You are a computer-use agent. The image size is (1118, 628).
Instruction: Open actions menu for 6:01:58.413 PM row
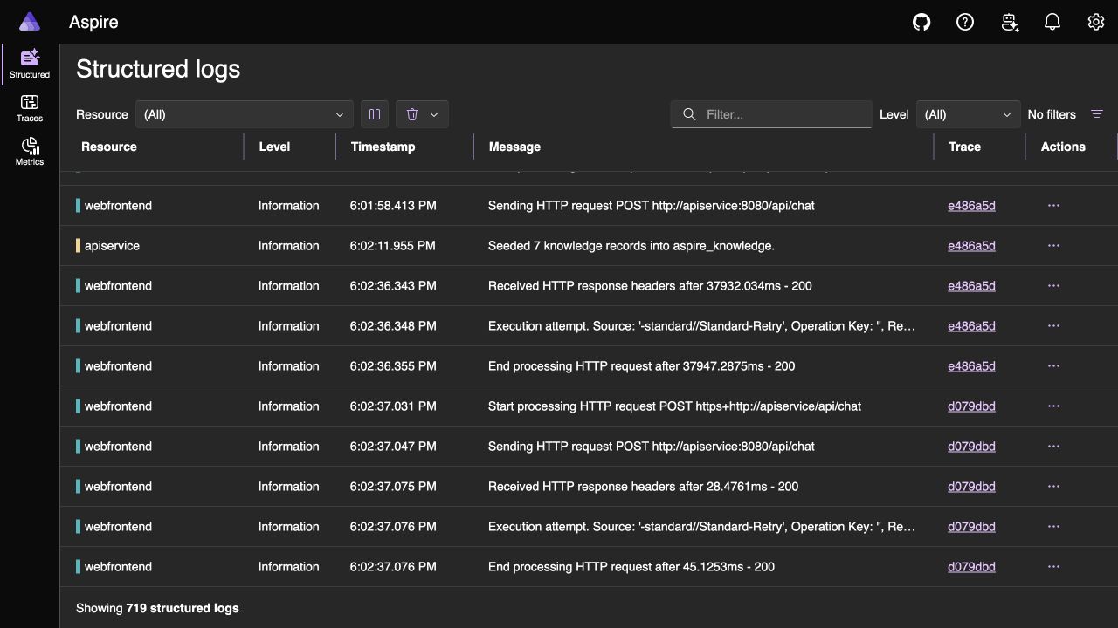1053,206
